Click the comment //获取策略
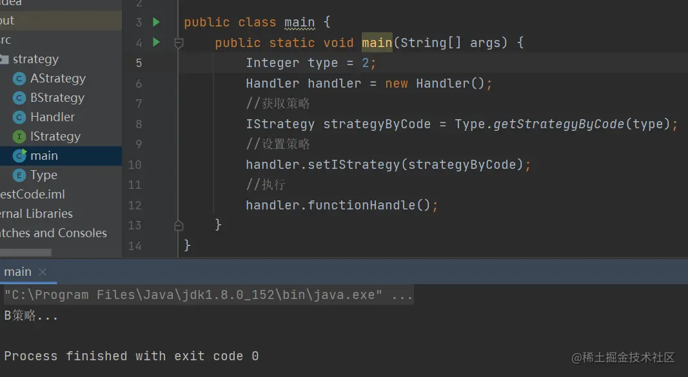The width and height of the screenshot is (688, 377). [x=278, y=104]
